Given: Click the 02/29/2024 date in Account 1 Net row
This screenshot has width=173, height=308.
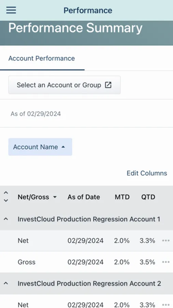Looking at the screenshot, I should [85, 241].
